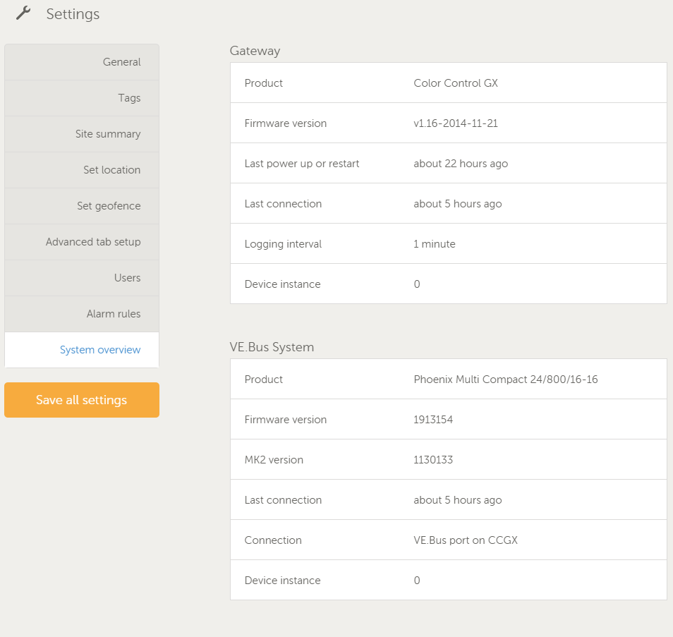Click the VE.Bus System 'Product' label
Screen dimensions: 673x637
pyautogui.click(x=264, y=380)
